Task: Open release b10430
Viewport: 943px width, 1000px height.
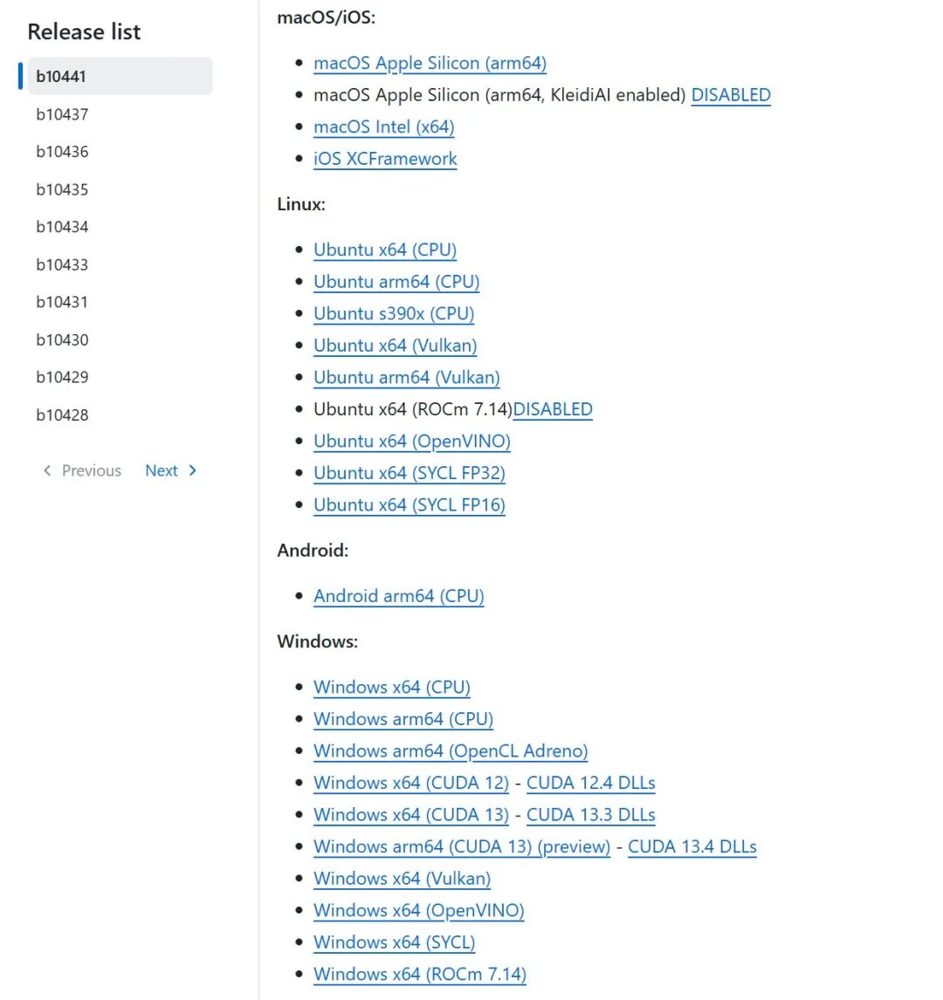Action: [x=62, y=340]
